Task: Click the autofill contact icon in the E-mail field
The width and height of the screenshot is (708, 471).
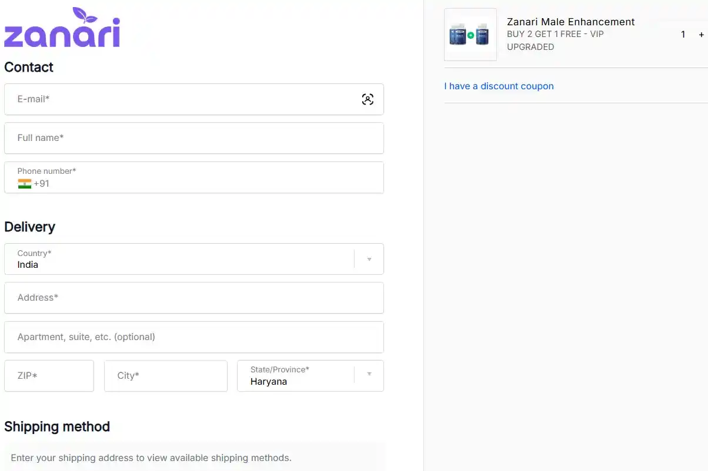Action: click(x=368, y=99)
